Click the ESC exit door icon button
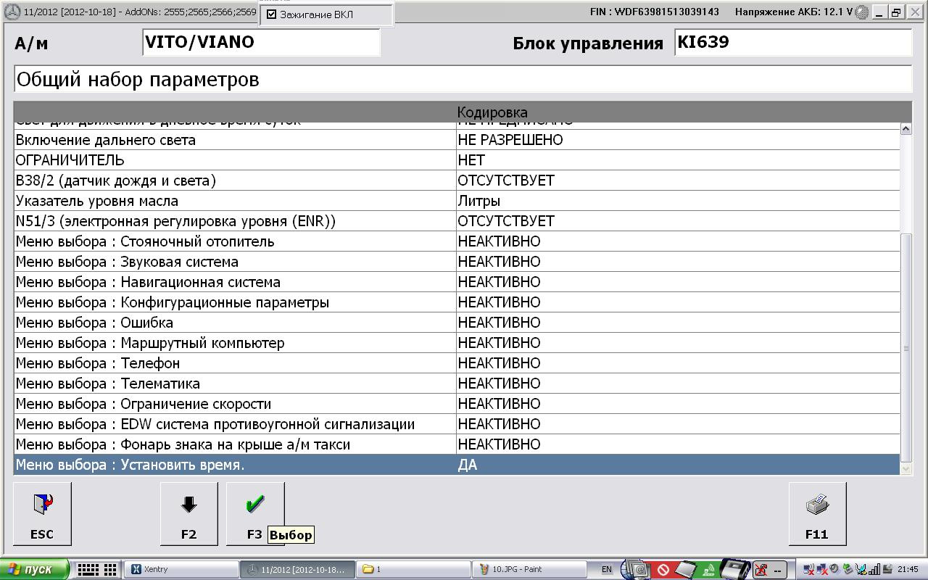Image resolution: width=928 pixels, height=580 pixels. coord(42,514)
